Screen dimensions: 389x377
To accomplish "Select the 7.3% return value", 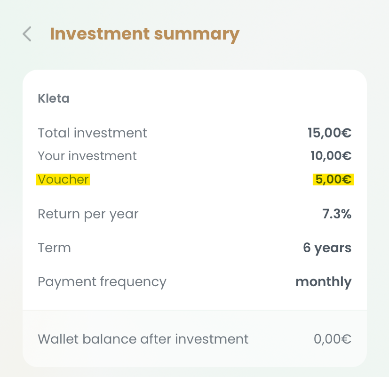I will pos(336,214).
